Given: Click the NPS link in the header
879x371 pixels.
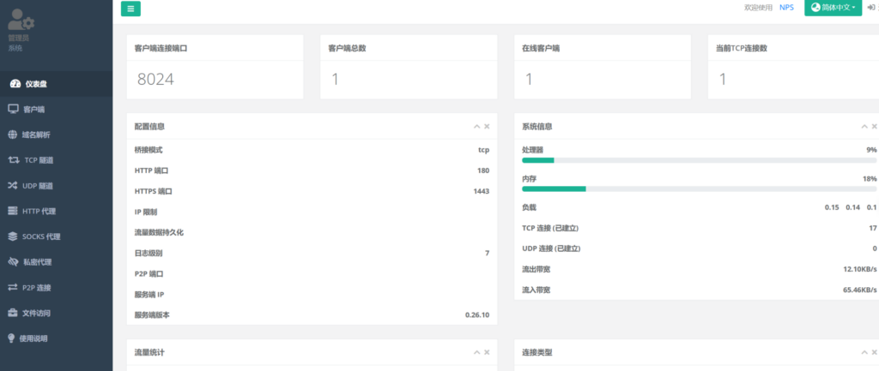Looking at the screenshot, I should coord(786,8).
